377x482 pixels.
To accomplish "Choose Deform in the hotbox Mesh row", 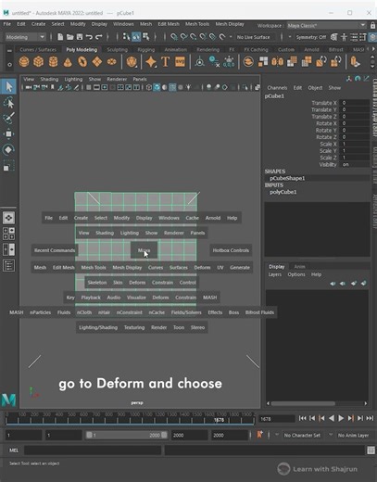I will click(x=202, y=268).
